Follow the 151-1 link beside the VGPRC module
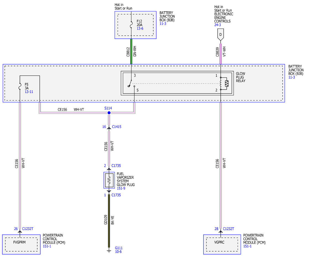 pyautogui.click(x=248, y=246)
